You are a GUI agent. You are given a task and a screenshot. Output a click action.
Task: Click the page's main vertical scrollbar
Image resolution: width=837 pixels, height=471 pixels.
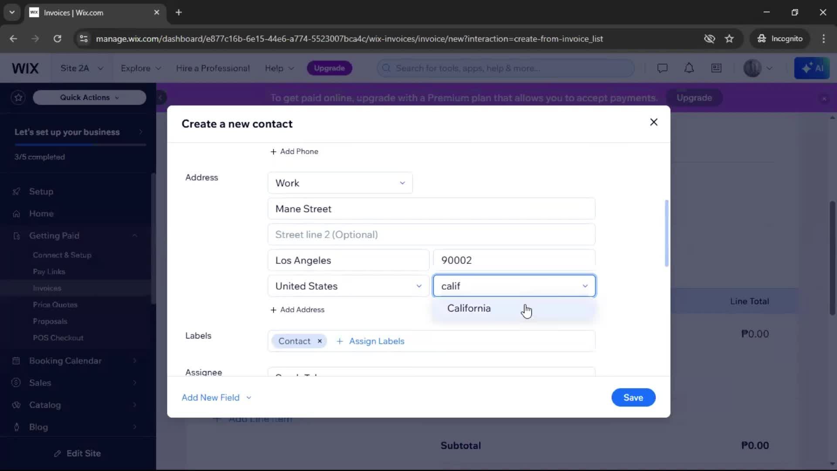(832, 257)
